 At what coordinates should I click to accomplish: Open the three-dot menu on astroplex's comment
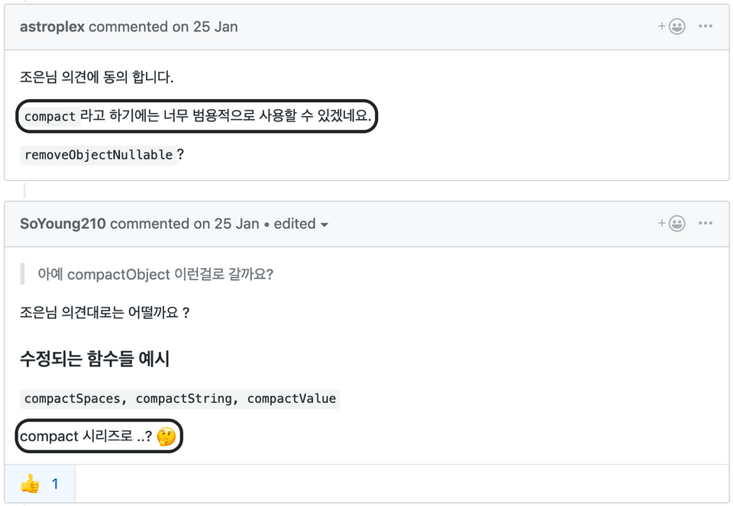[705, 27]
